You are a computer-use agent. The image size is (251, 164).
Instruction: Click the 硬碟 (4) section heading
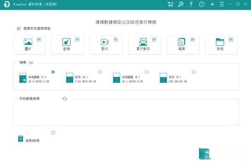point(26,63)
